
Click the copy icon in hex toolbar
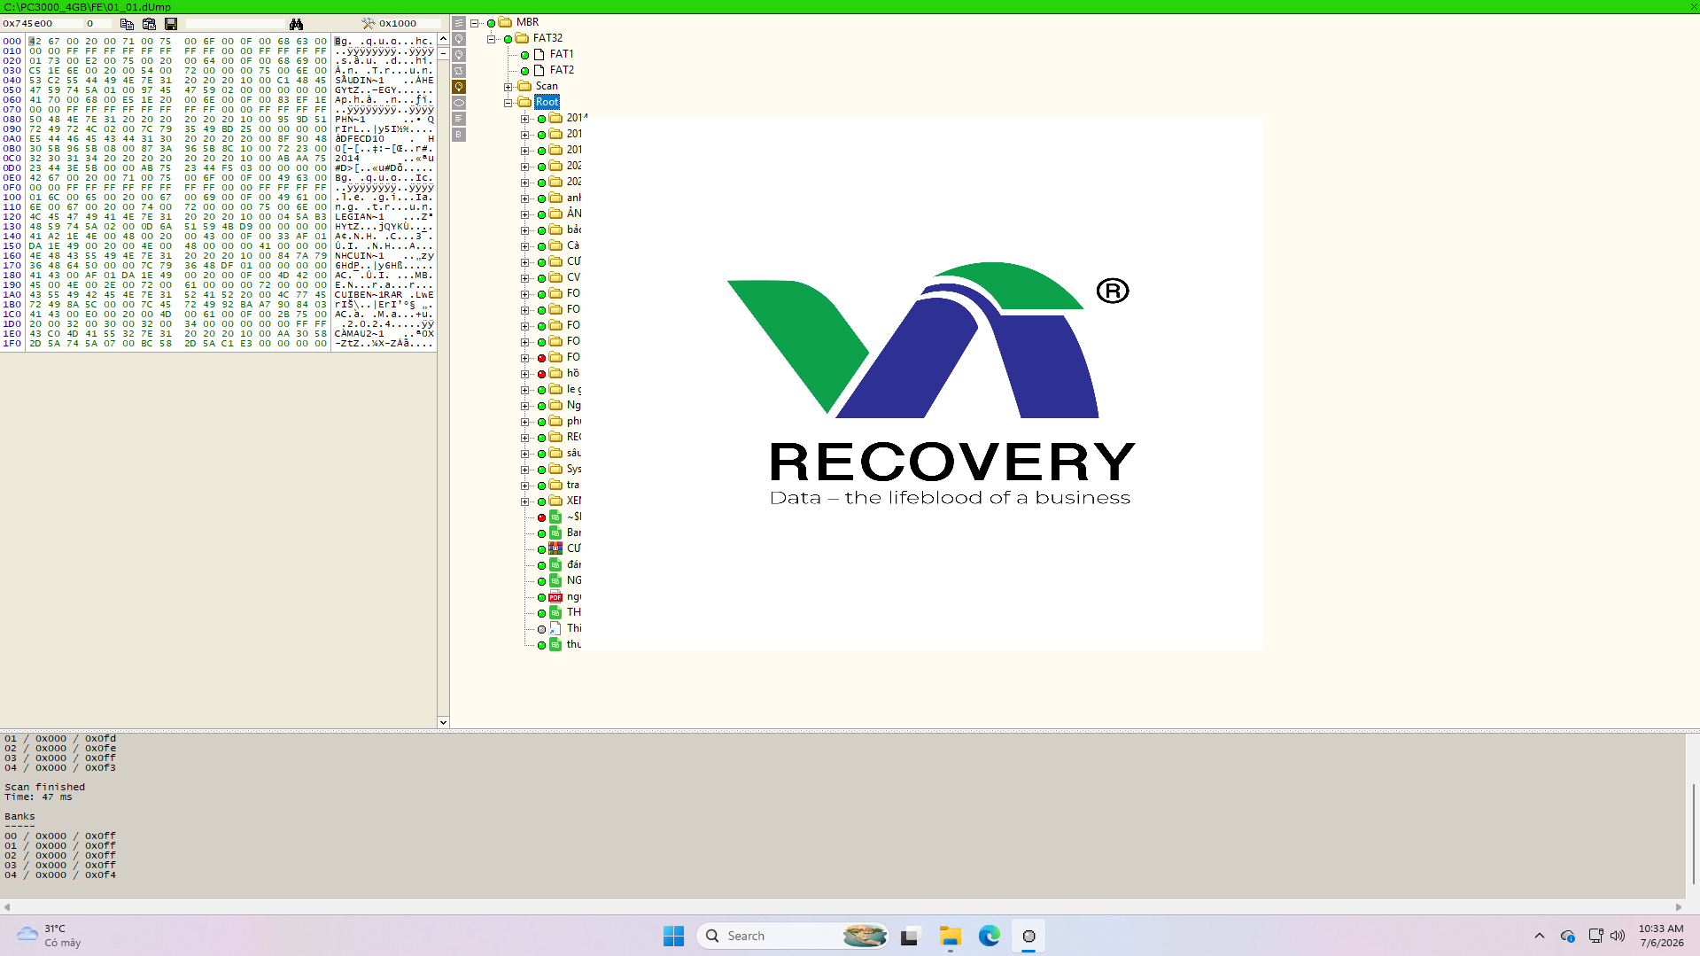(127, 24)
